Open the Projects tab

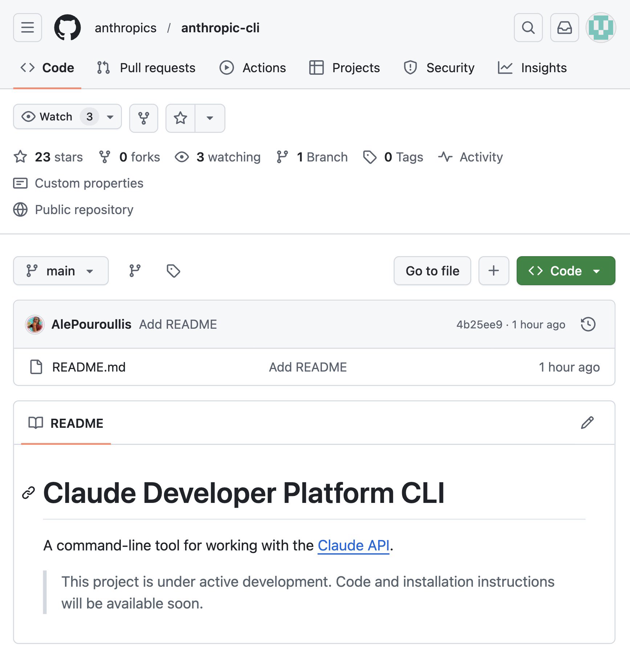pos(344,68)
